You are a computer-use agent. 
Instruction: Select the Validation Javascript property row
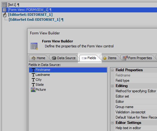tap(136, 112)
